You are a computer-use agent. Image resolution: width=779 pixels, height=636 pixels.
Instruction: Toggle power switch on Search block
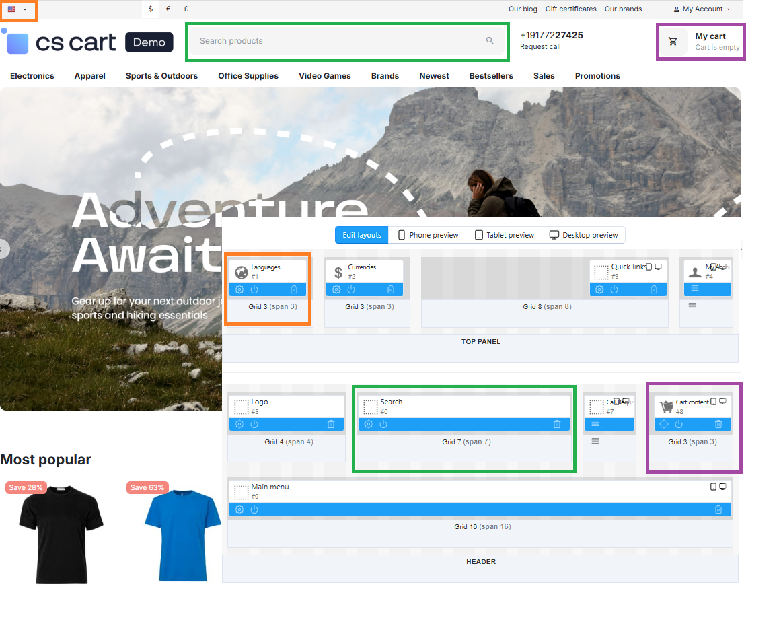tap(383, 424)
